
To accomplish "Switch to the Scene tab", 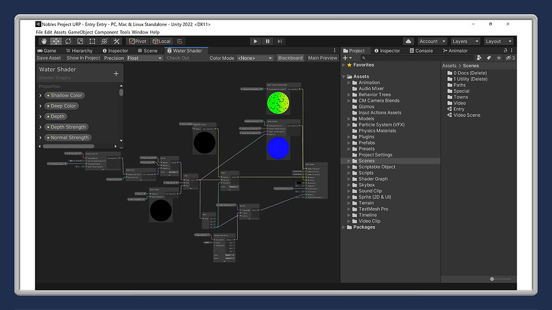I will tap(148, 51).
